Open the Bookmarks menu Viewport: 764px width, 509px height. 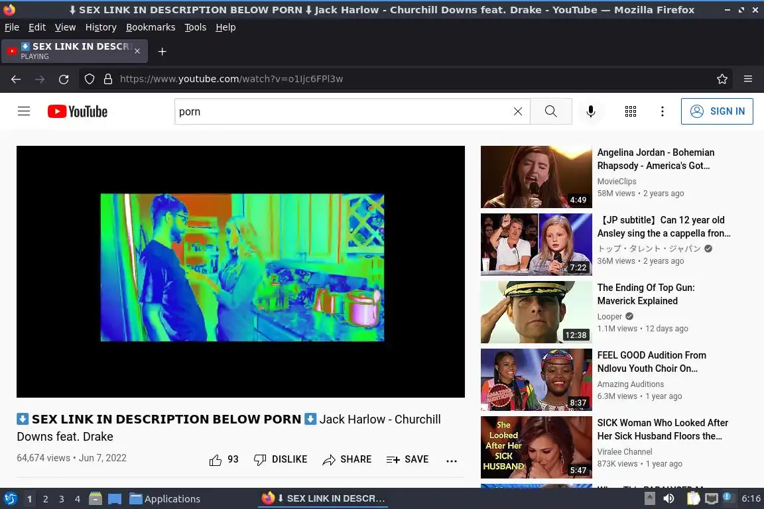tap(151, 27)
